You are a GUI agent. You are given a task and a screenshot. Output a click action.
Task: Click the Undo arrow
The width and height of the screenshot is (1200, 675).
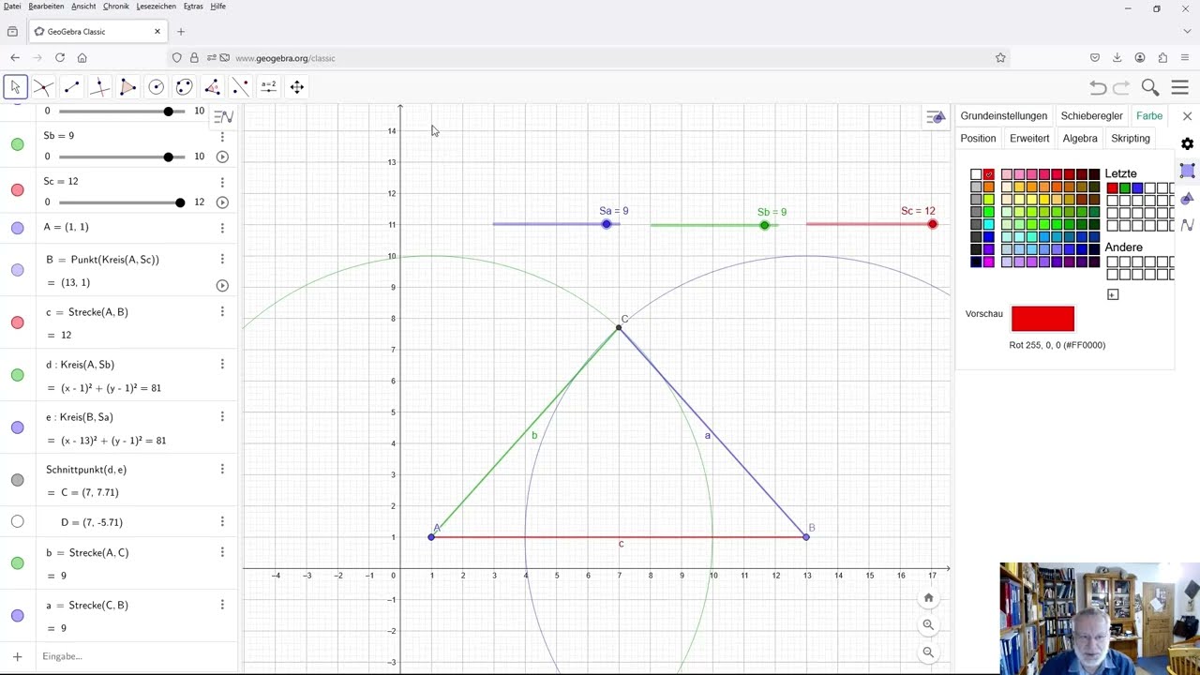coord(1098,87)
